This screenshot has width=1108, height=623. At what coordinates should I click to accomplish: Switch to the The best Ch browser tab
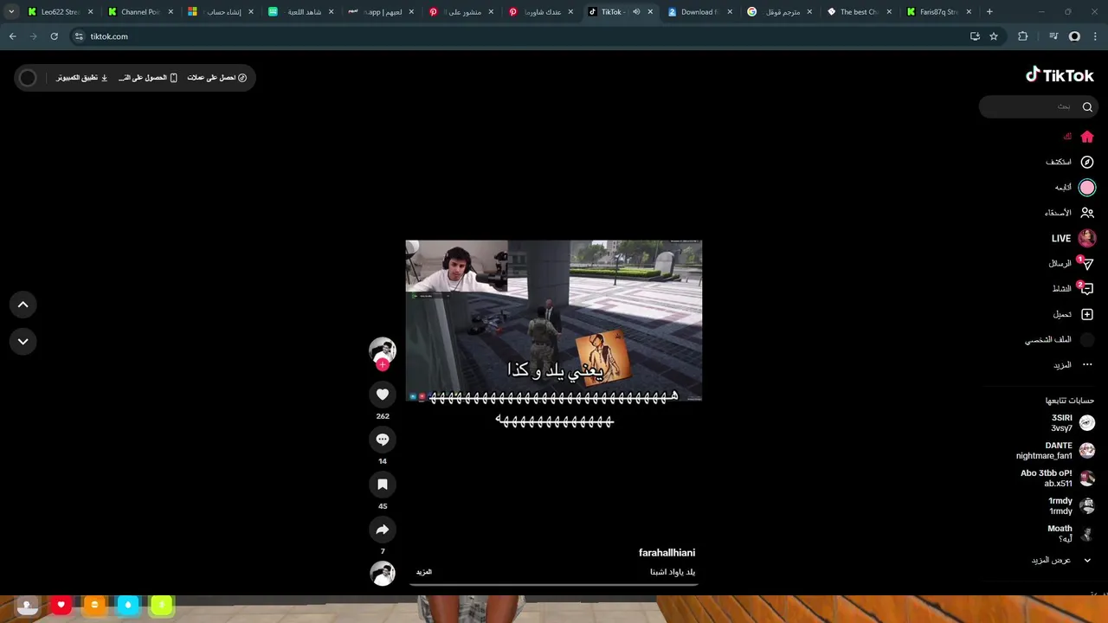pos(859,12)
